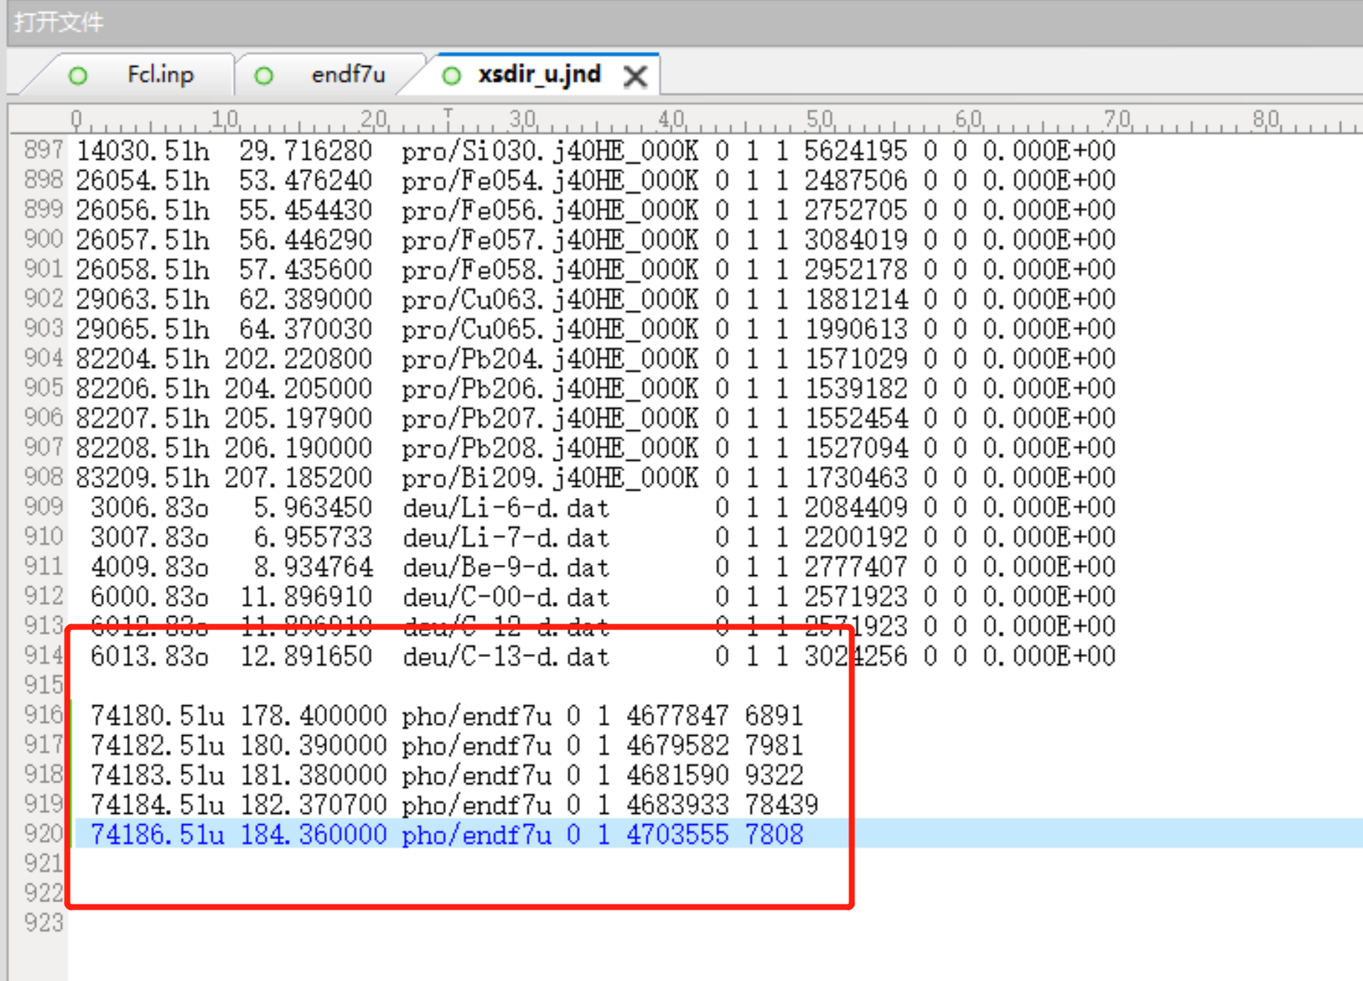Close the xsdir_u.jnd tab
Viewport: 1363px width, 981px height.
635,77
